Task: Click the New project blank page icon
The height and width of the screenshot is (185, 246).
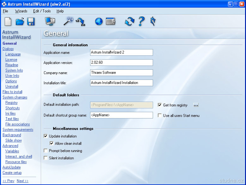Action: click(8, 22)
